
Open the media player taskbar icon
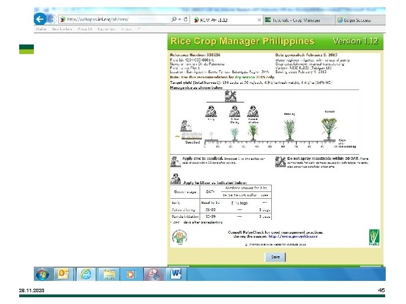point(130,274)
